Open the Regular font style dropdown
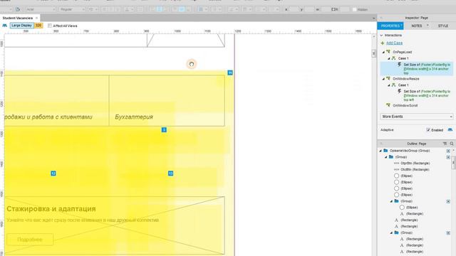 point(72,9)
